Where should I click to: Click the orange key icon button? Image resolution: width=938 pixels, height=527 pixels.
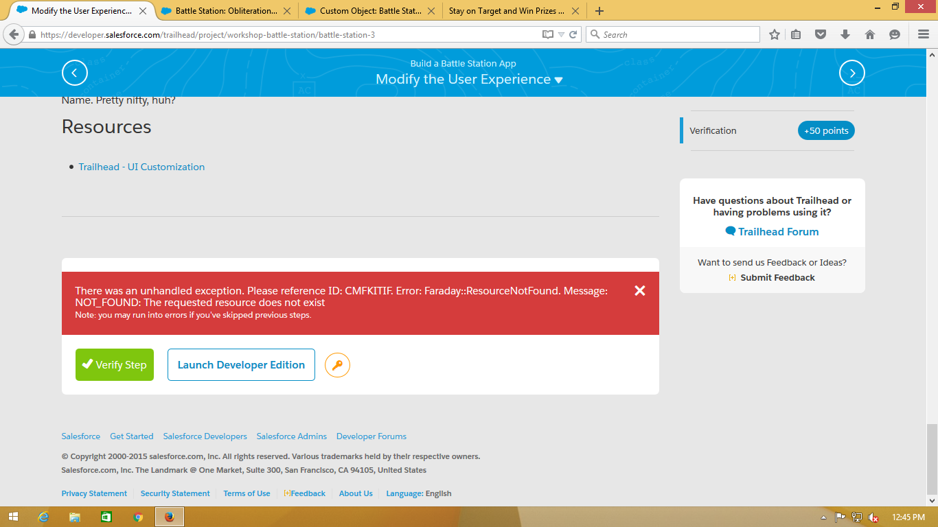[337, 365]
